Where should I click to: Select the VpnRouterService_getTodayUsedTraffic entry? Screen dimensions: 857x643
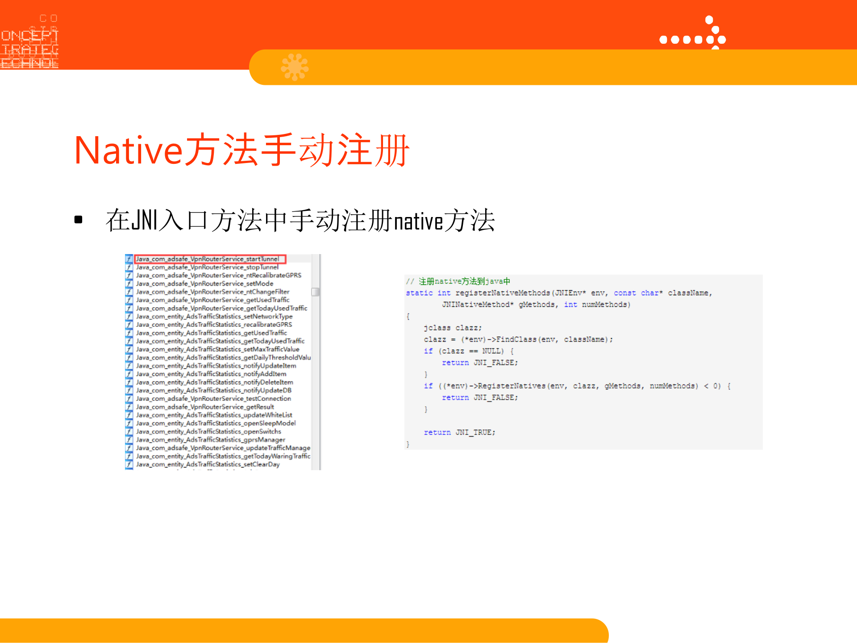point(221,308)
